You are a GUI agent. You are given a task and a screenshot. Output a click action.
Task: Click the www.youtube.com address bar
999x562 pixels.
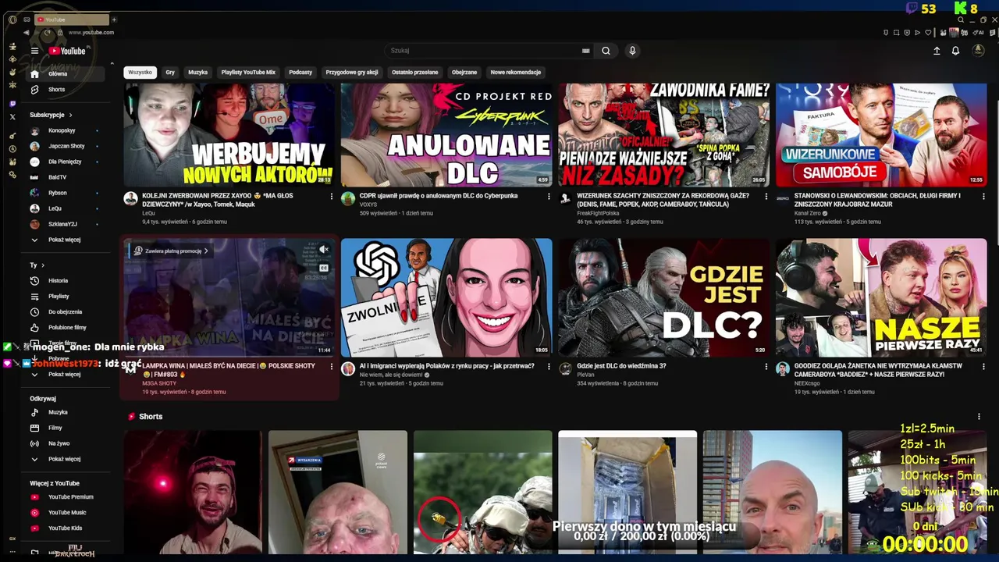point(91,33)
